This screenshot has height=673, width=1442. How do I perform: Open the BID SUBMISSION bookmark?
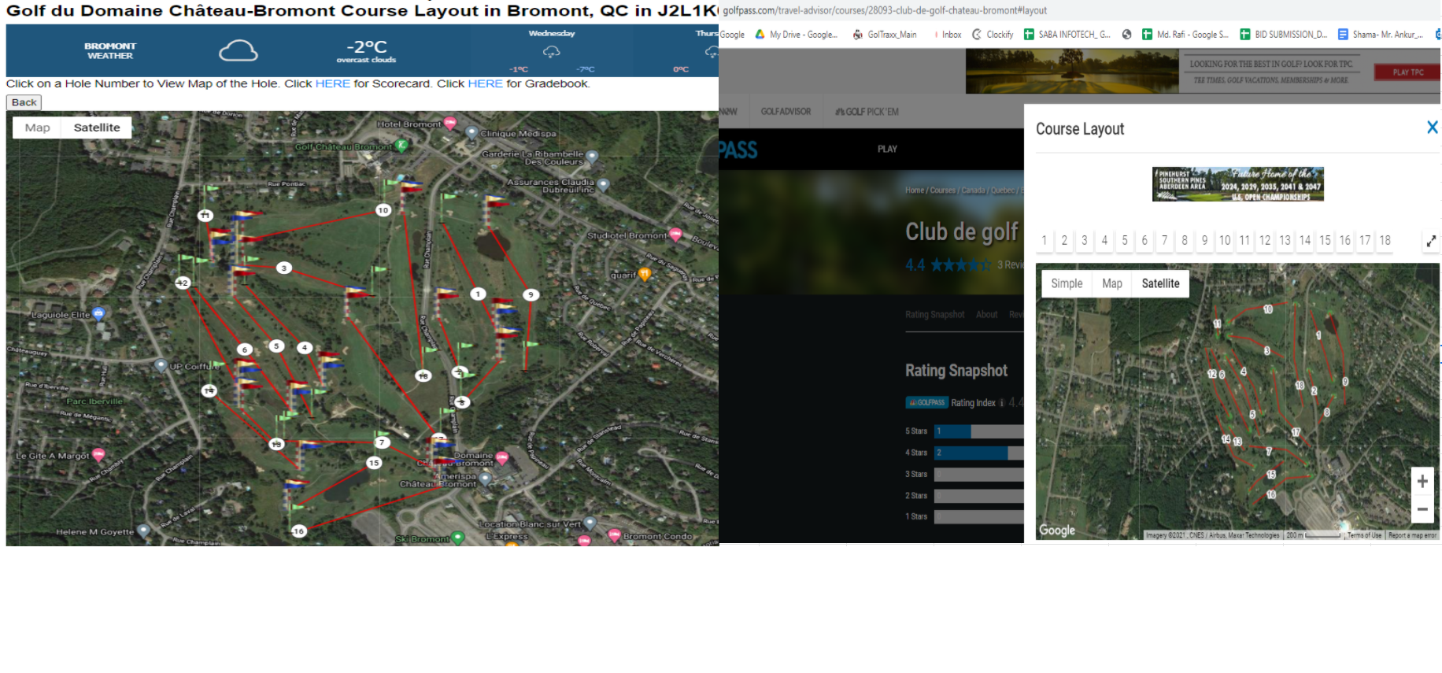point(1284,35)
